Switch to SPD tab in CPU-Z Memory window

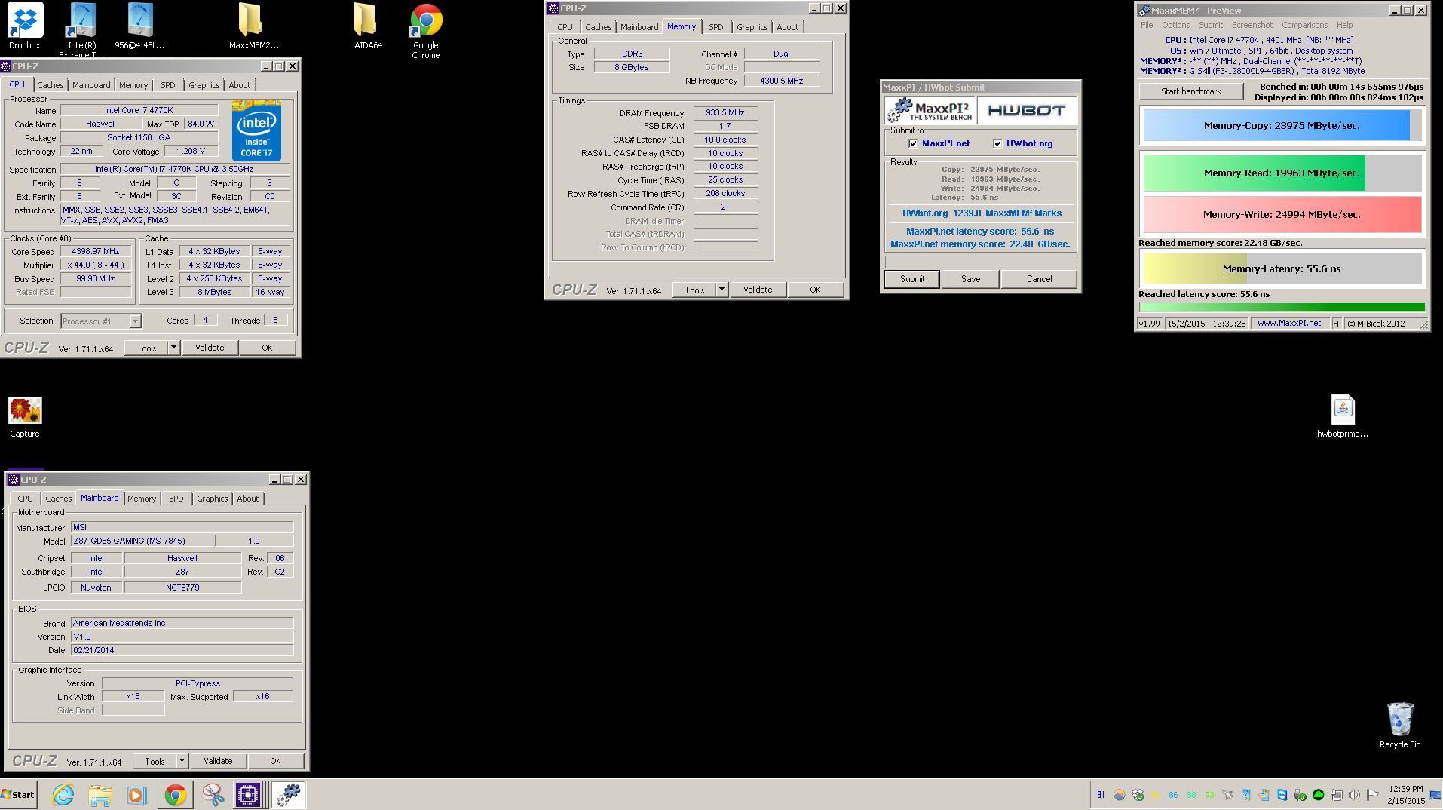715,27
